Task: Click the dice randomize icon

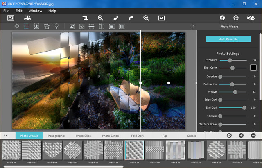Action: tap(251, 18)
